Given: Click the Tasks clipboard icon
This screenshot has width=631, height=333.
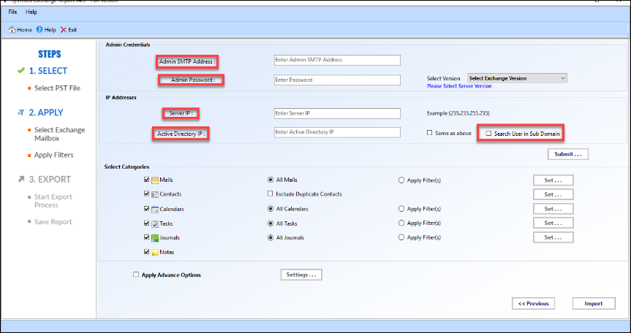Looking at the screenshot, I should coord(155,223).
